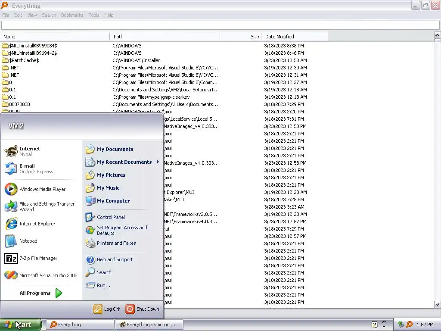Open Printers and Faxes icon

click(90, 243)
